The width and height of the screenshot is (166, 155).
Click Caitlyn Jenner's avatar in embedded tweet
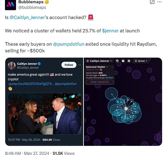click(12, 65)
